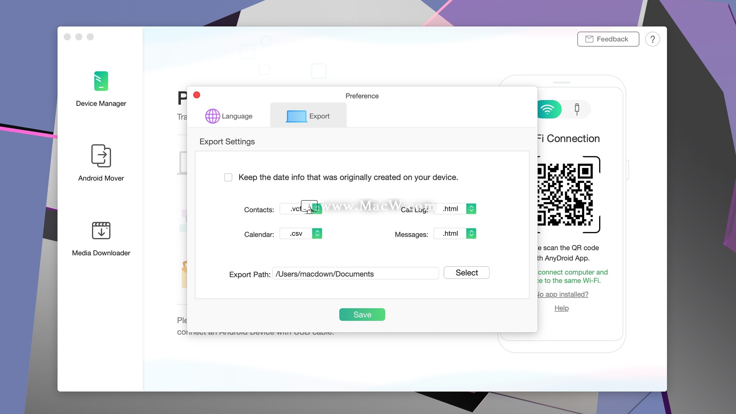The image size is (736, 414).
Task: Switch to USB cable connection mode
Action: [577, 109]
